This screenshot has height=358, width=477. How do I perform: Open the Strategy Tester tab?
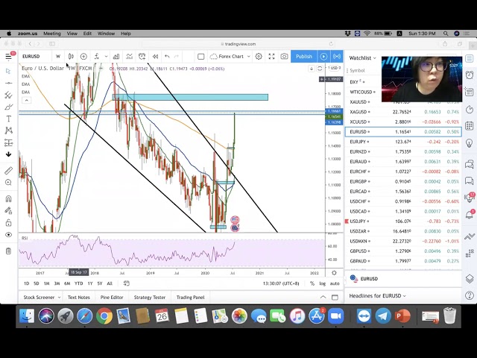[x=149, y=298]
